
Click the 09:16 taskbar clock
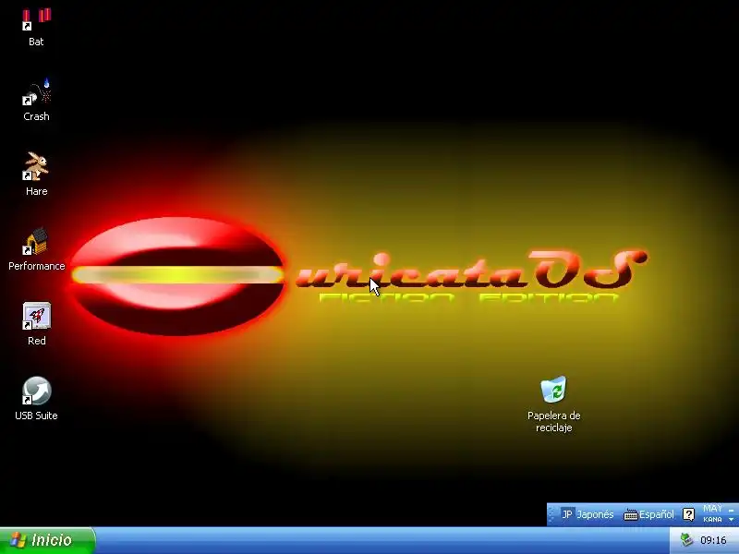point(713,540)
